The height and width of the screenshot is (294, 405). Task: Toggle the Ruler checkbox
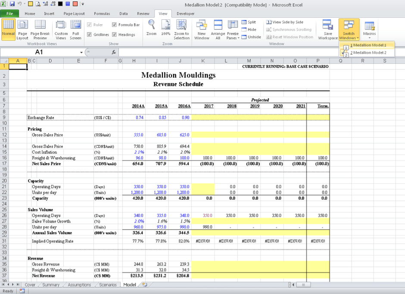coord(89,25)
